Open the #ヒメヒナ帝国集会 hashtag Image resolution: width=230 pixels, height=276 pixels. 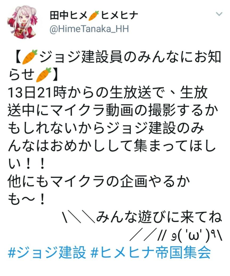[150, 252]
